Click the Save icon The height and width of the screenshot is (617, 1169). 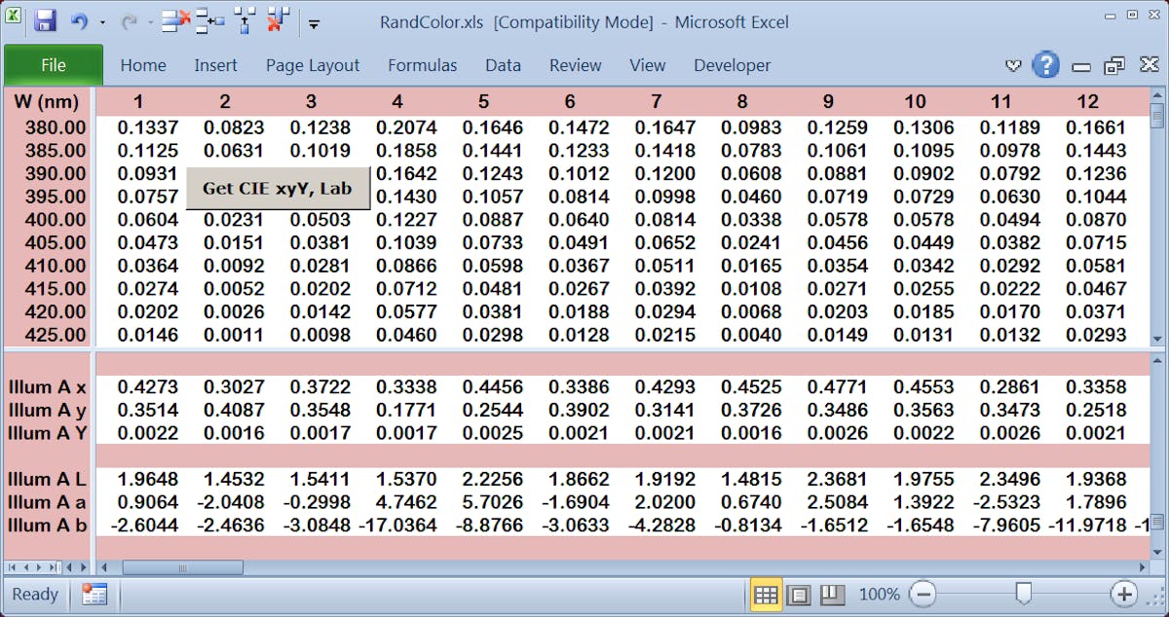coord(46,21)
